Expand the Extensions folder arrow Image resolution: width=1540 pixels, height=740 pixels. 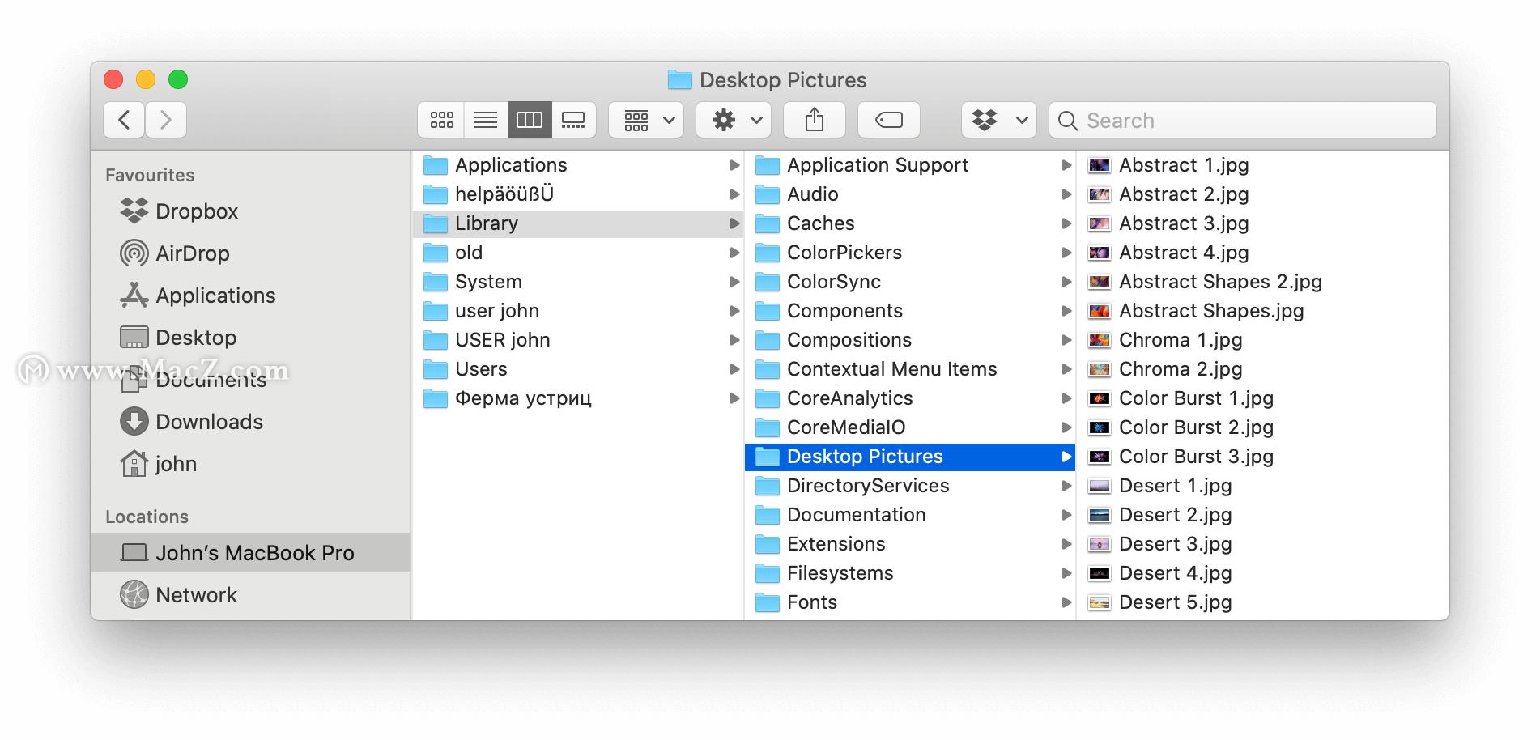pos(1066,544)
